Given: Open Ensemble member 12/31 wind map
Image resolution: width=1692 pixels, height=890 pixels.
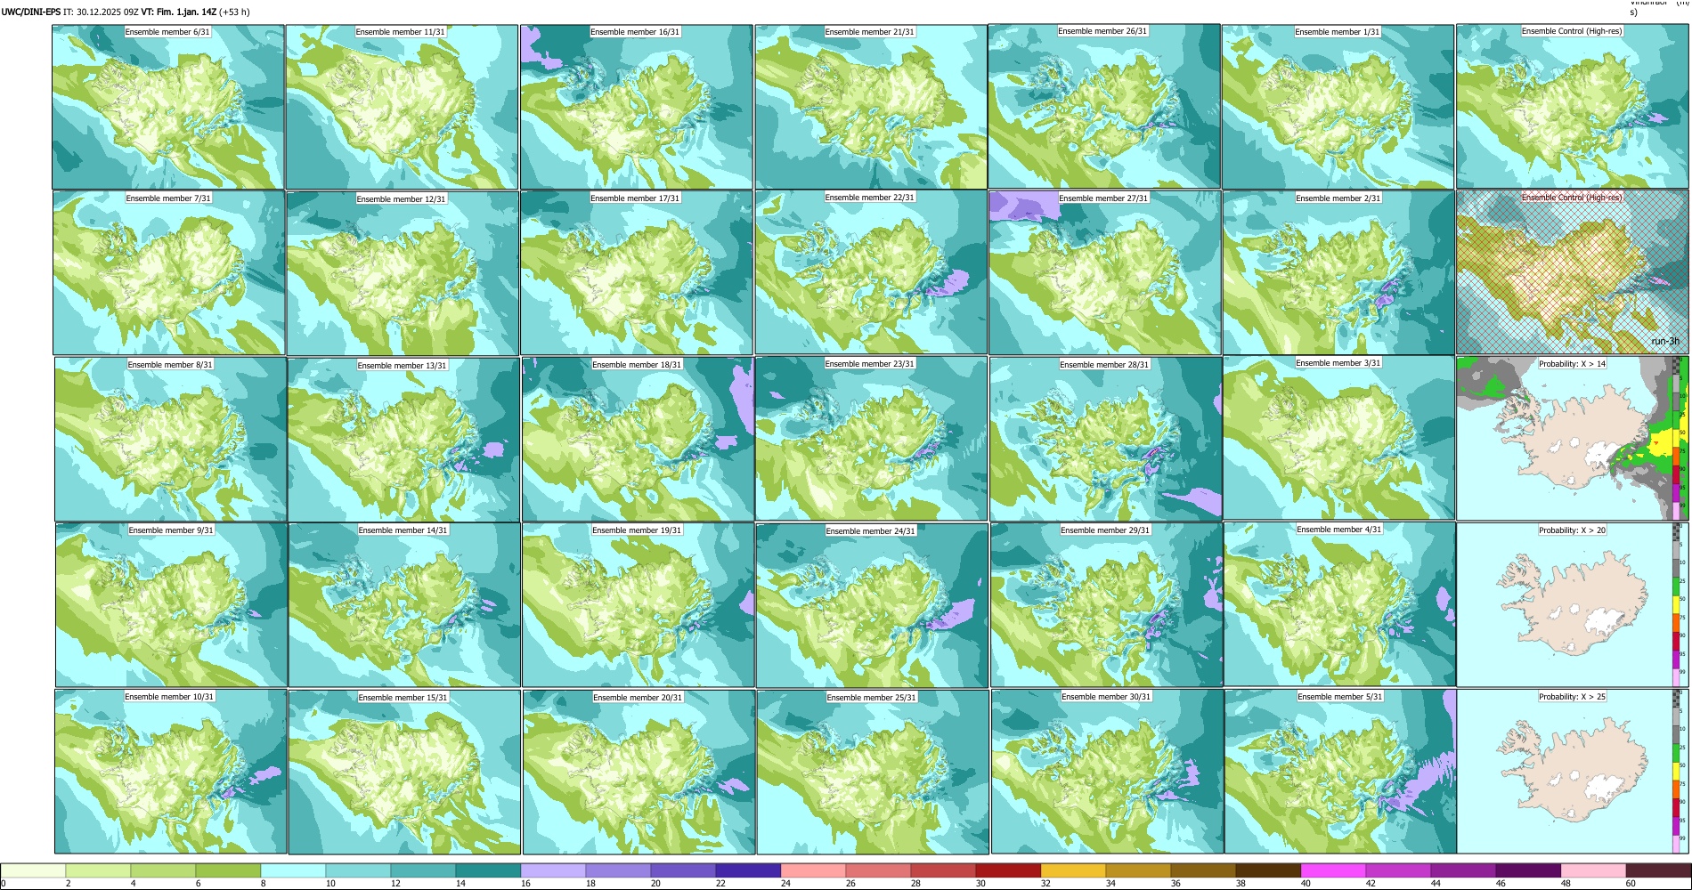Looking at the screenshot, I should click(403, 273).
